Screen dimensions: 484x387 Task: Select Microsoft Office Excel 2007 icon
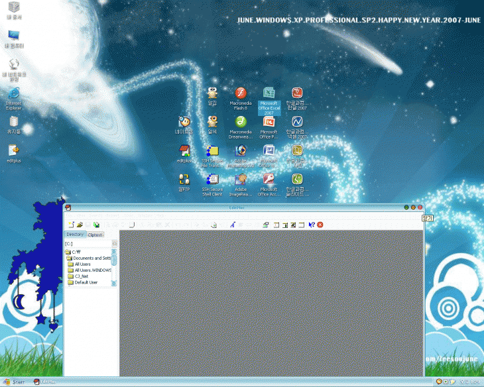(x=269, y=93)
